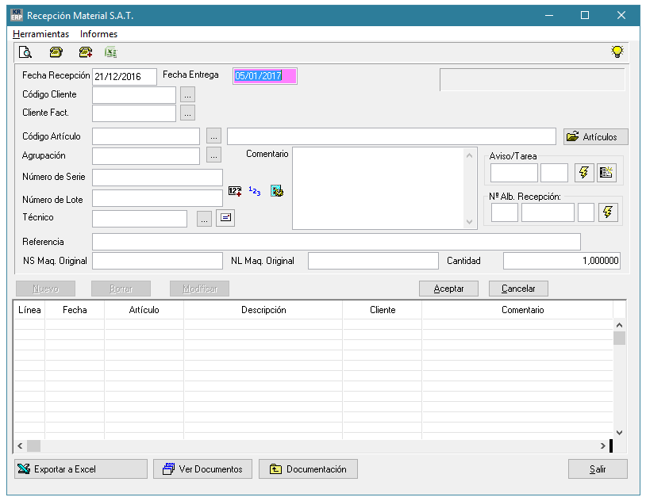Screen dimensions: 646x501
Task: Click the Comentario scroll down arrow
Action: [469, 221]
